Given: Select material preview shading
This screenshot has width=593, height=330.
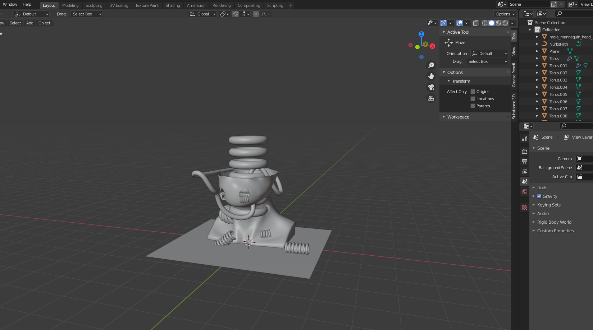Looking at the screenshot, I should (498, 23).
